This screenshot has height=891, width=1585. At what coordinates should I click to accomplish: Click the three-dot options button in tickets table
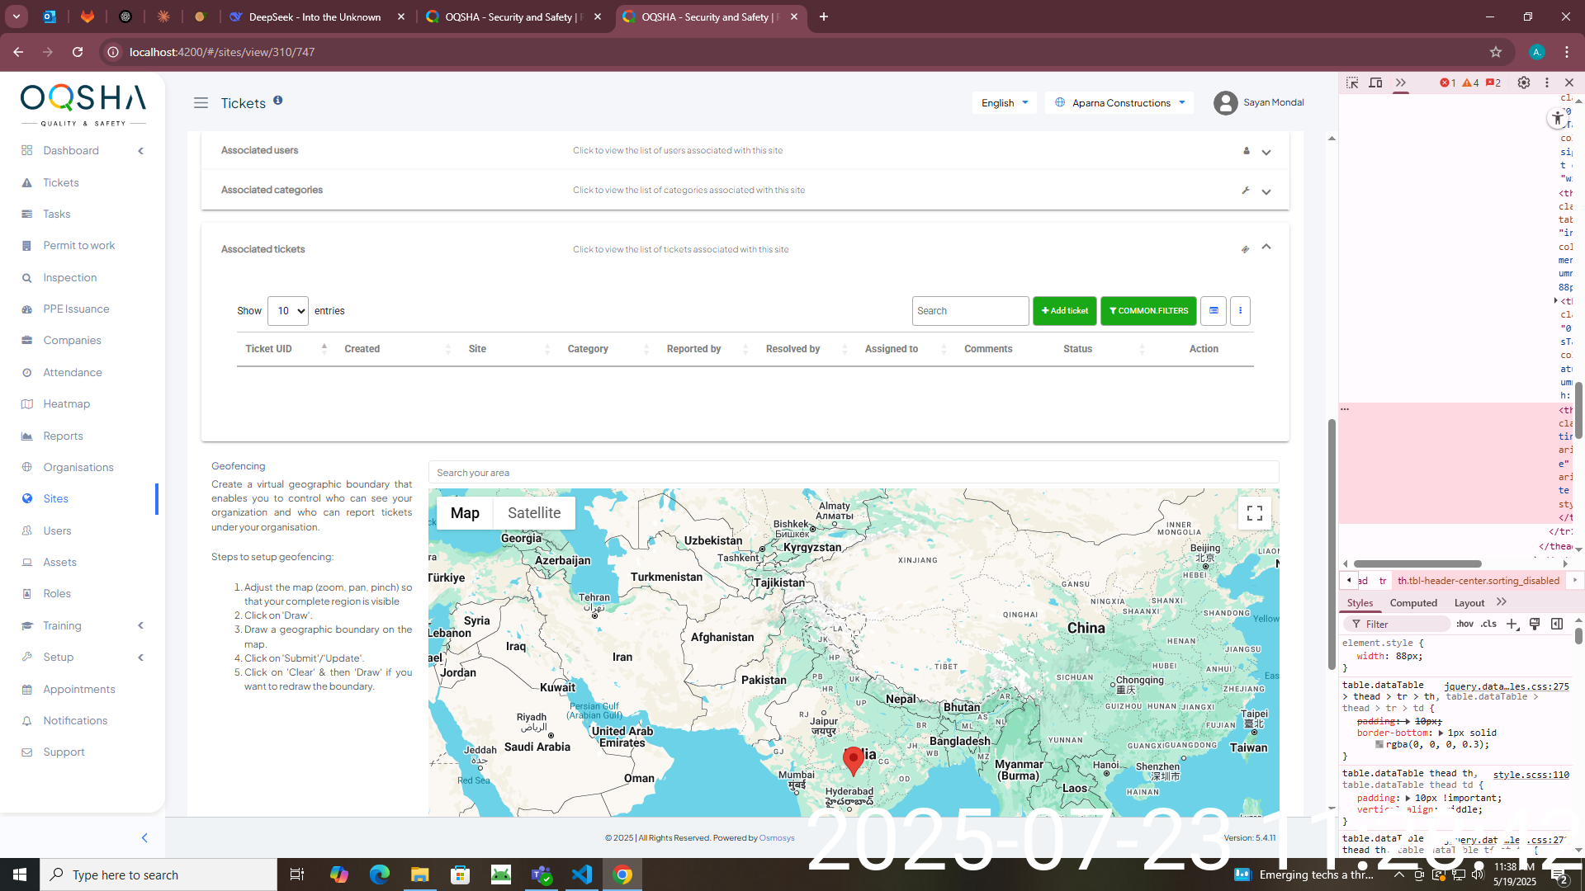point(1240,311)
